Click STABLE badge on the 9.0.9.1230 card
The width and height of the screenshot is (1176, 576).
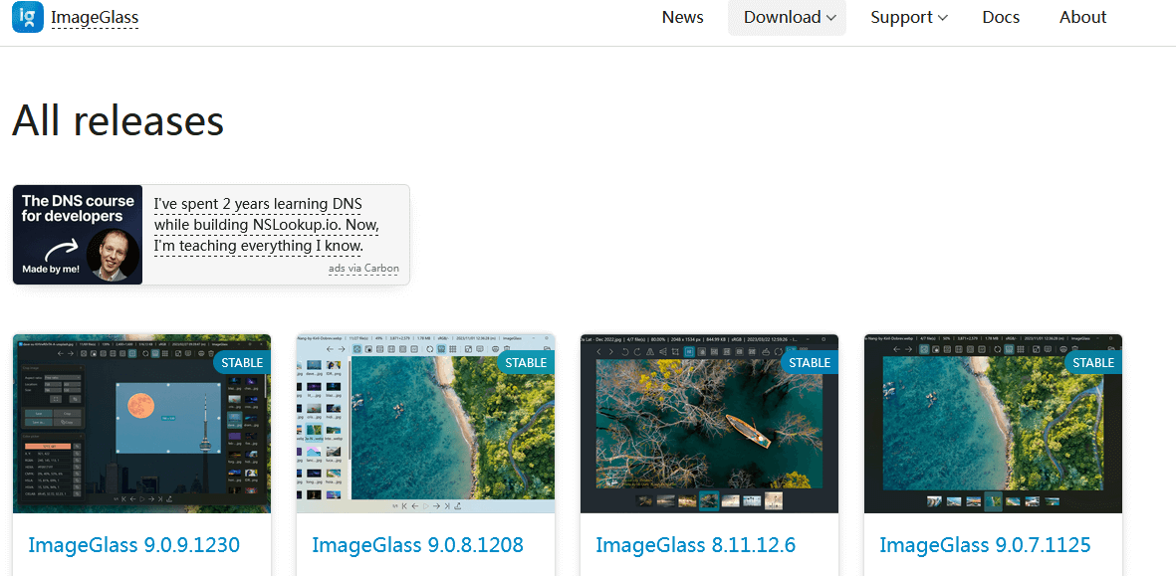[242, 363]
